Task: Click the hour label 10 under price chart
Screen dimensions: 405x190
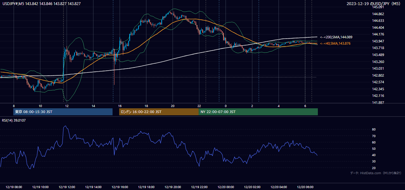Action: (40, 106)
